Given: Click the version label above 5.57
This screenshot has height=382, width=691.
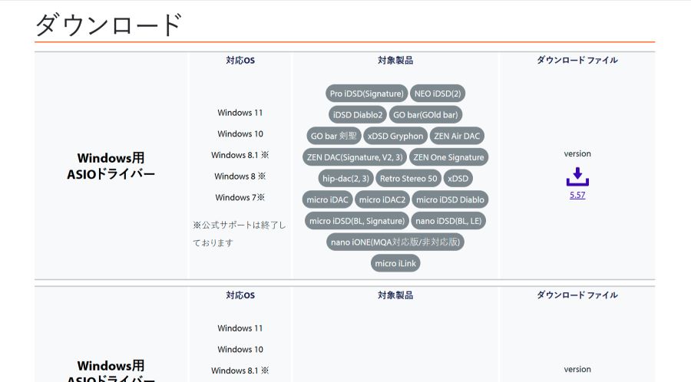Looking at the screenshot, I should click(x=577, y=153).
